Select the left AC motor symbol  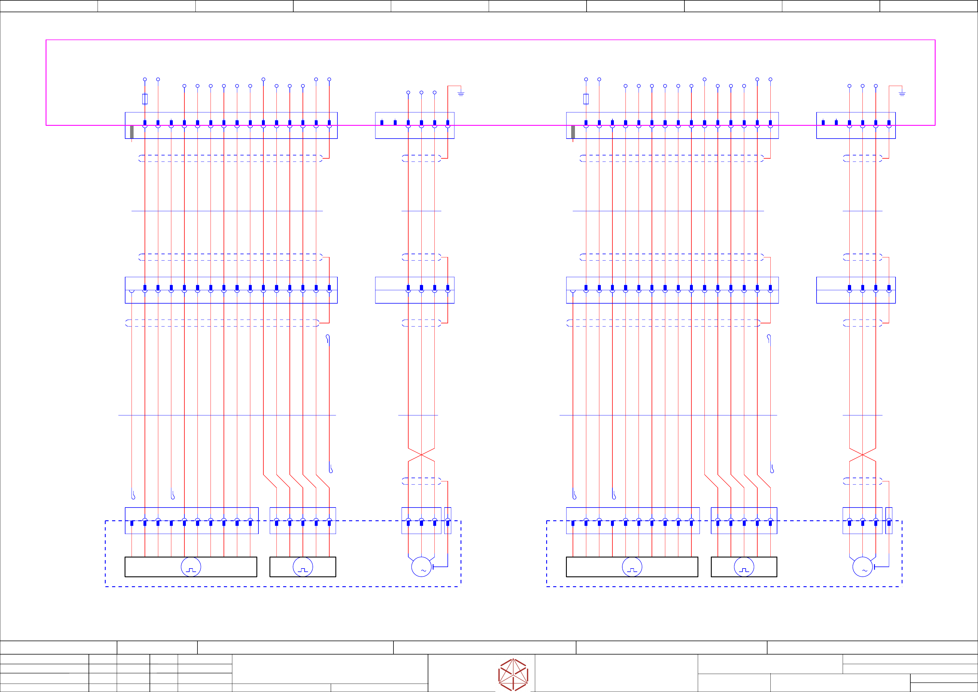pyautogui.click(x=421, y=567)
